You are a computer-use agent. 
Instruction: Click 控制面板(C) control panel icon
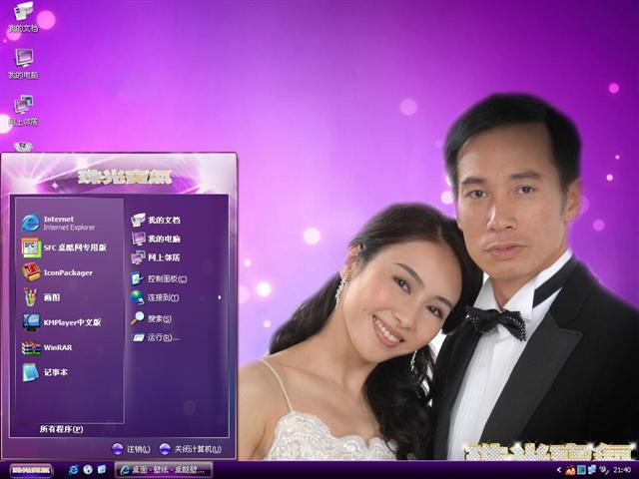tap(137, 278)
